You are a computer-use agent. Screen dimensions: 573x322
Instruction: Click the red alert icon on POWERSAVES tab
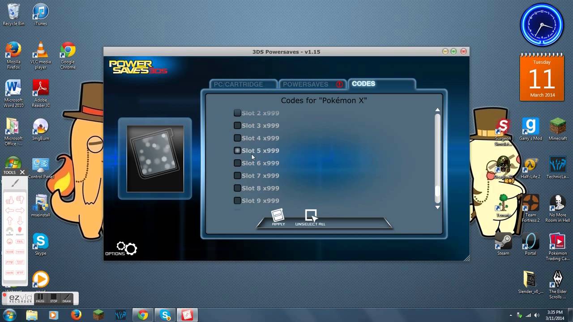pyautogui.click(x=340, y=84)
